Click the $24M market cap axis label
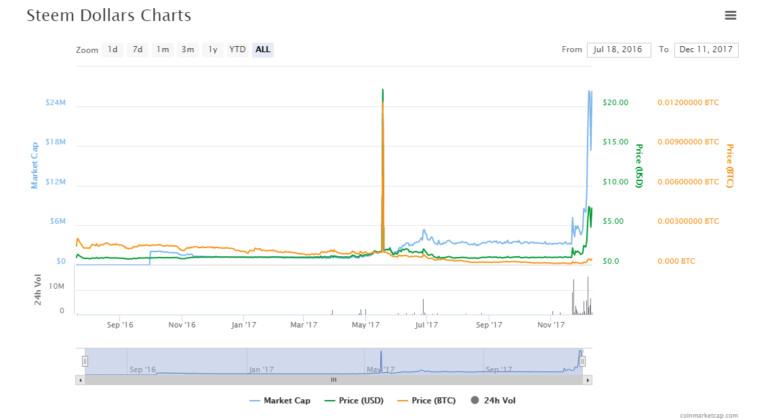The image size is (772, 419). (56, 102)
